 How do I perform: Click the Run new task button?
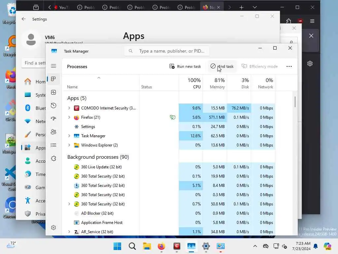coord(185,66)
